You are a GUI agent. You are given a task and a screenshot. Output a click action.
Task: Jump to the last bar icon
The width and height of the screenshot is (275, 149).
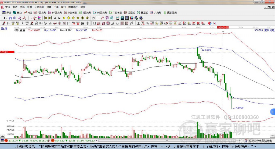point(50,18)
